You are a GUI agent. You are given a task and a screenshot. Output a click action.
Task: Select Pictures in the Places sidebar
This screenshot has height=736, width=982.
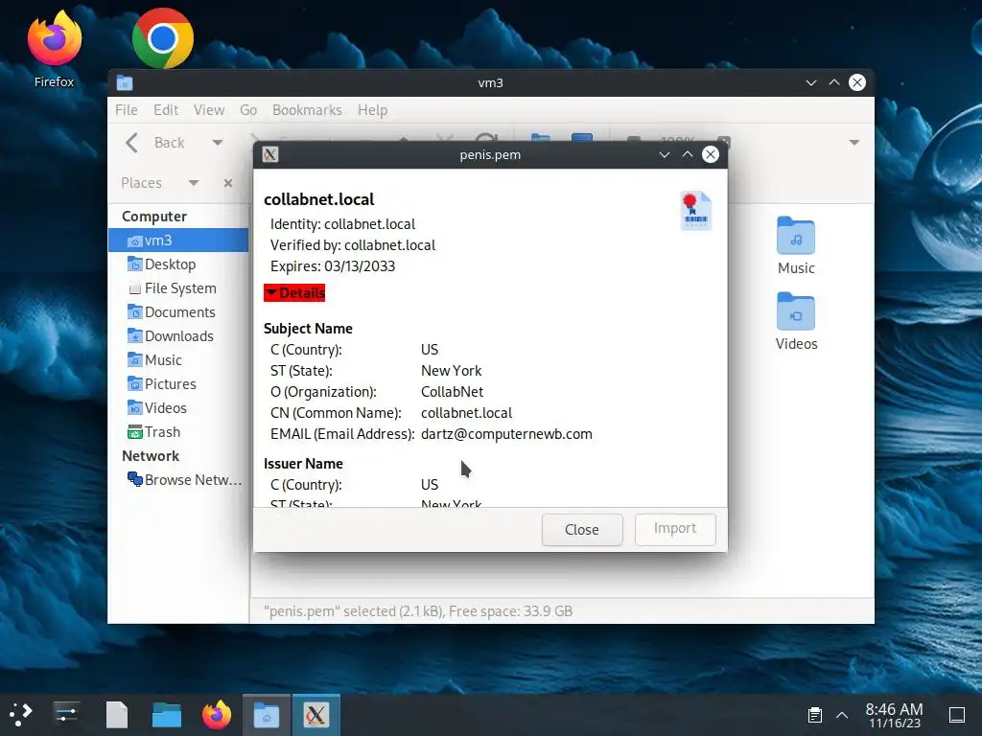click(x=178, y=383)
